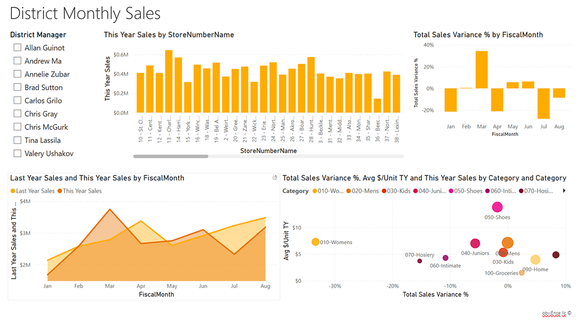The width and height of the screenshot is (579, 324).
Task: Click the 38 - Lexin... store bar
Action: pyautogui.click(x=397, y=94)
